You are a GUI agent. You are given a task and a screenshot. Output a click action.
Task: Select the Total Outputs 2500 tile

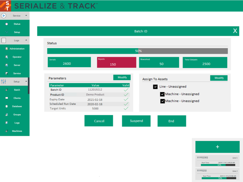point(205,62)
